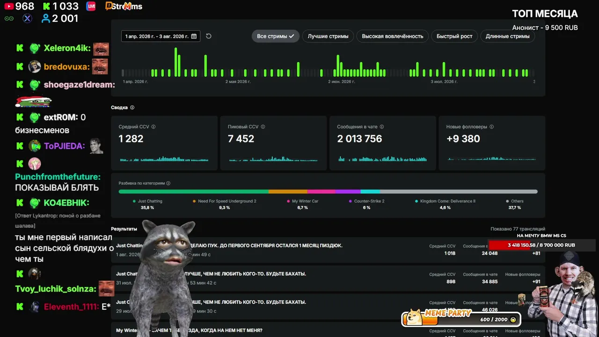Click the green badge beside KO4EBHIK

coord(34,203)
